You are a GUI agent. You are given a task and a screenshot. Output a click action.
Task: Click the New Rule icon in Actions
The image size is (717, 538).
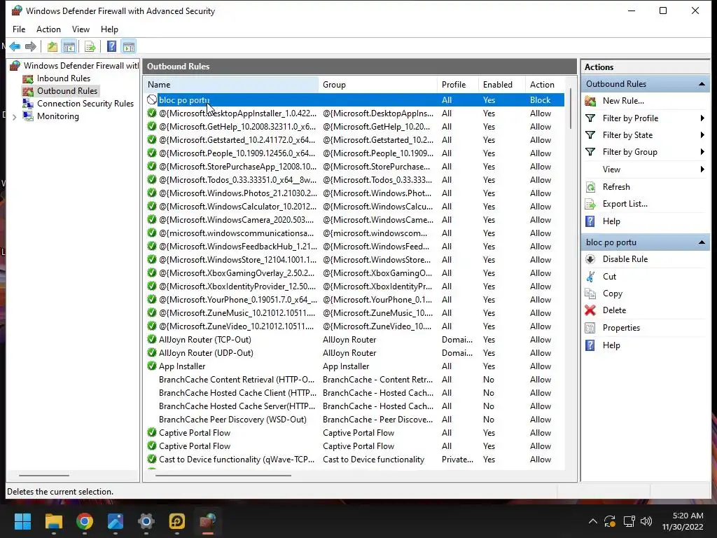(590, 101)
